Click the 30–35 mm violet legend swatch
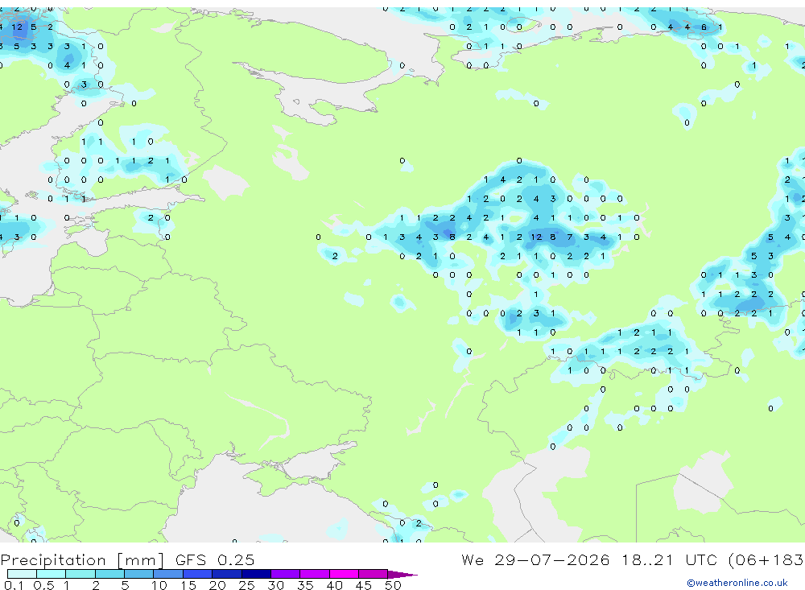805x590 pixels. [x=285, y=574]
